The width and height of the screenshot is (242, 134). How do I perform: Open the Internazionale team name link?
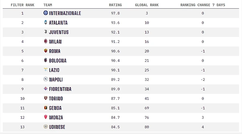(x=65, y=13)
